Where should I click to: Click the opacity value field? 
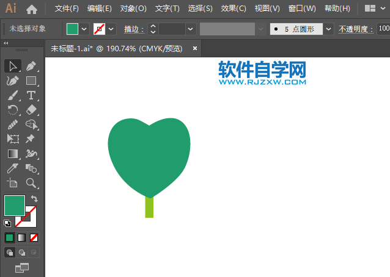pos(383,29)
